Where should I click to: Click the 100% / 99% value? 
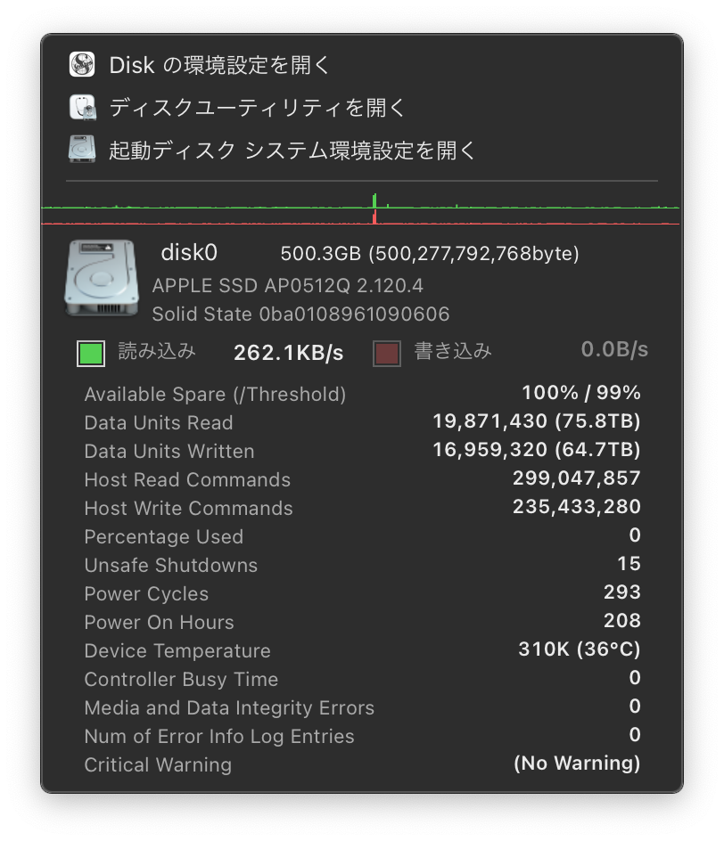click(x=581, y=393)
